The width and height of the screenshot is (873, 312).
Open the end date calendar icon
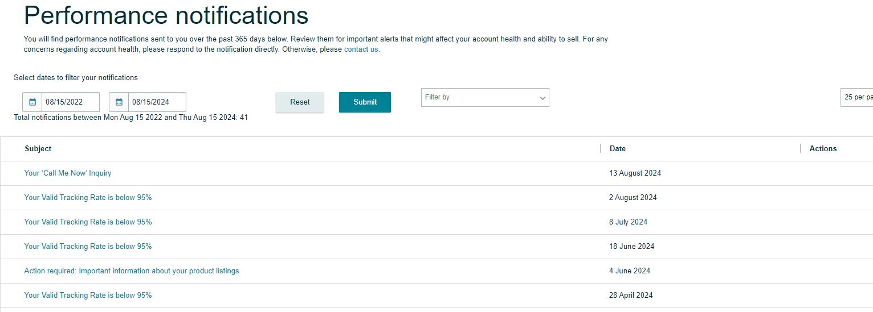(x=119, y=102)
